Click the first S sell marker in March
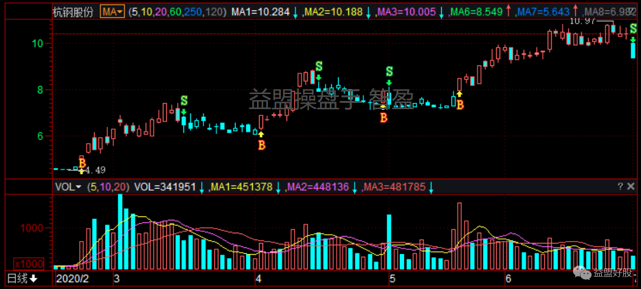Image resolution: width=641 pixels, height=289 pixels. (183, 101)
